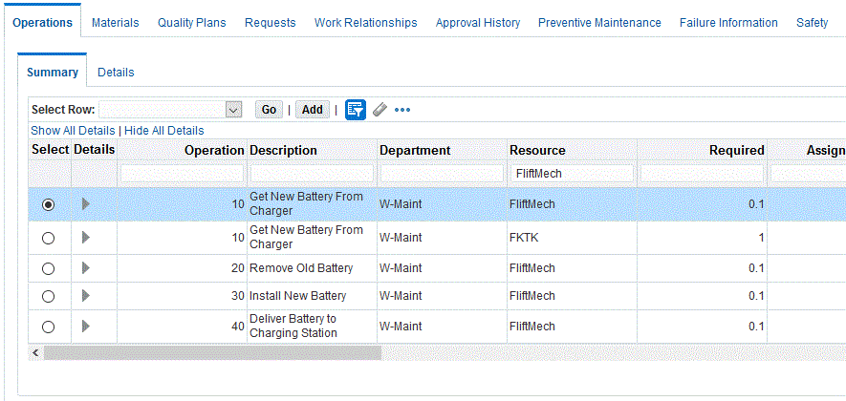Select the Install New Battery radio button
Screen dimensions: 846x401
tap(49, 297)
